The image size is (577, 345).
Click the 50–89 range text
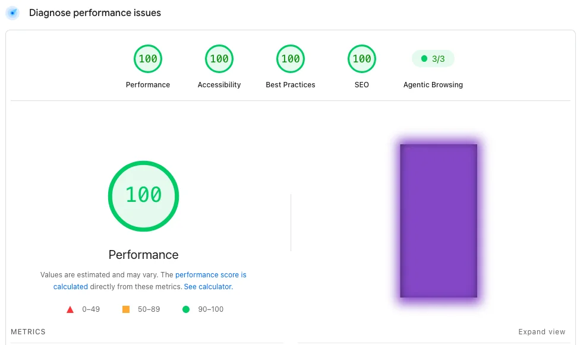(x=149, y=309)
